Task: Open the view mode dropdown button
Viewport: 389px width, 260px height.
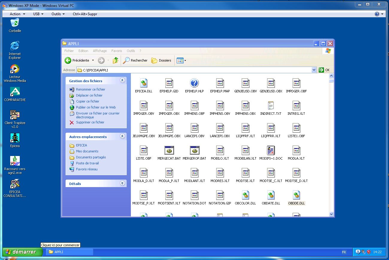Action: [x=181, y=60]
